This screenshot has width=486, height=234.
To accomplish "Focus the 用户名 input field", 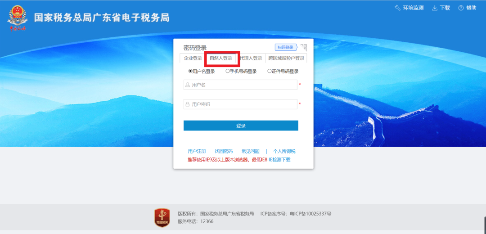I will coord(240,85).
